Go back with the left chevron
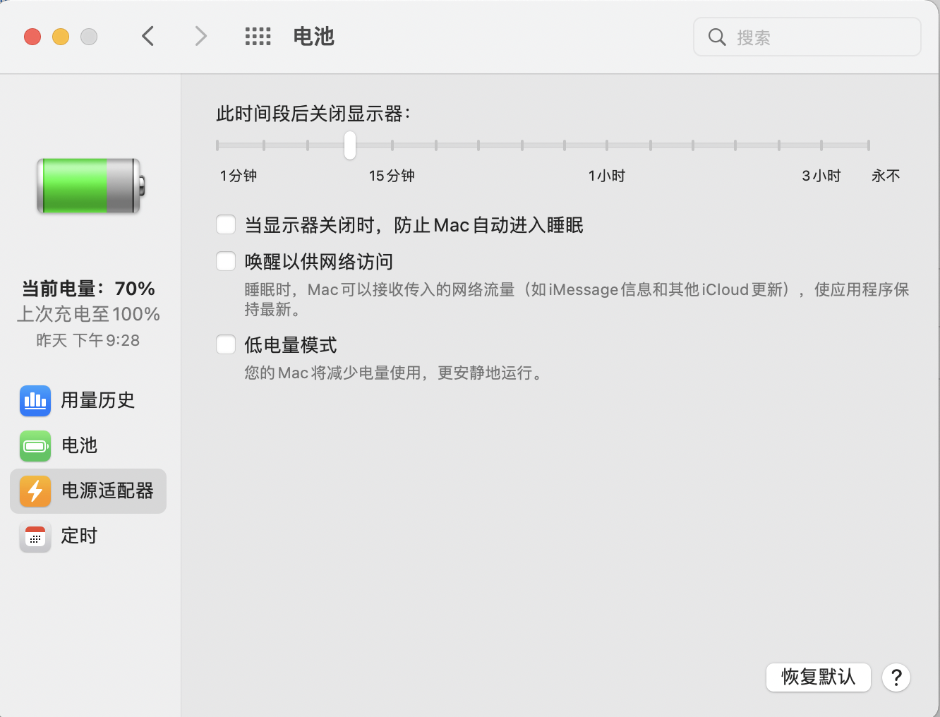 click(148, 37)
